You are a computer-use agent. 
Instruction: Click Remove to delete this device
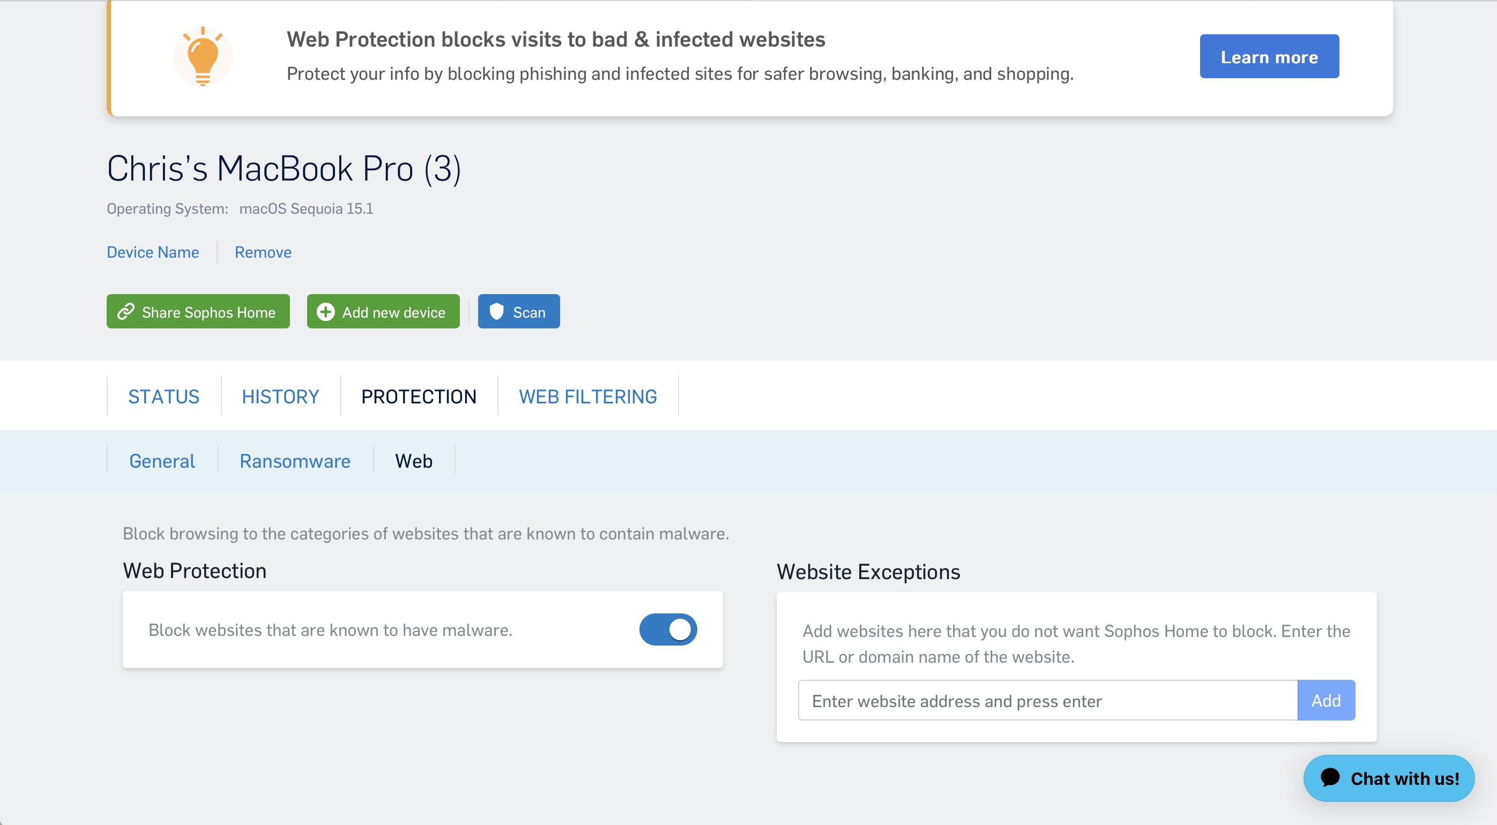263,252
